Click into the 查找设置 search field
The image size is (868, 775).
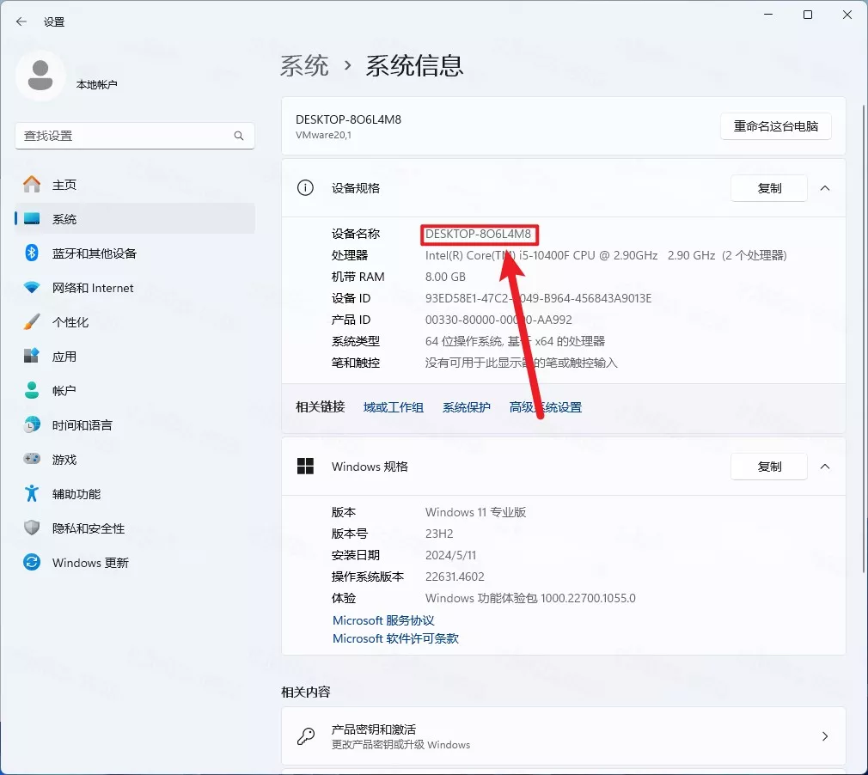125,136
